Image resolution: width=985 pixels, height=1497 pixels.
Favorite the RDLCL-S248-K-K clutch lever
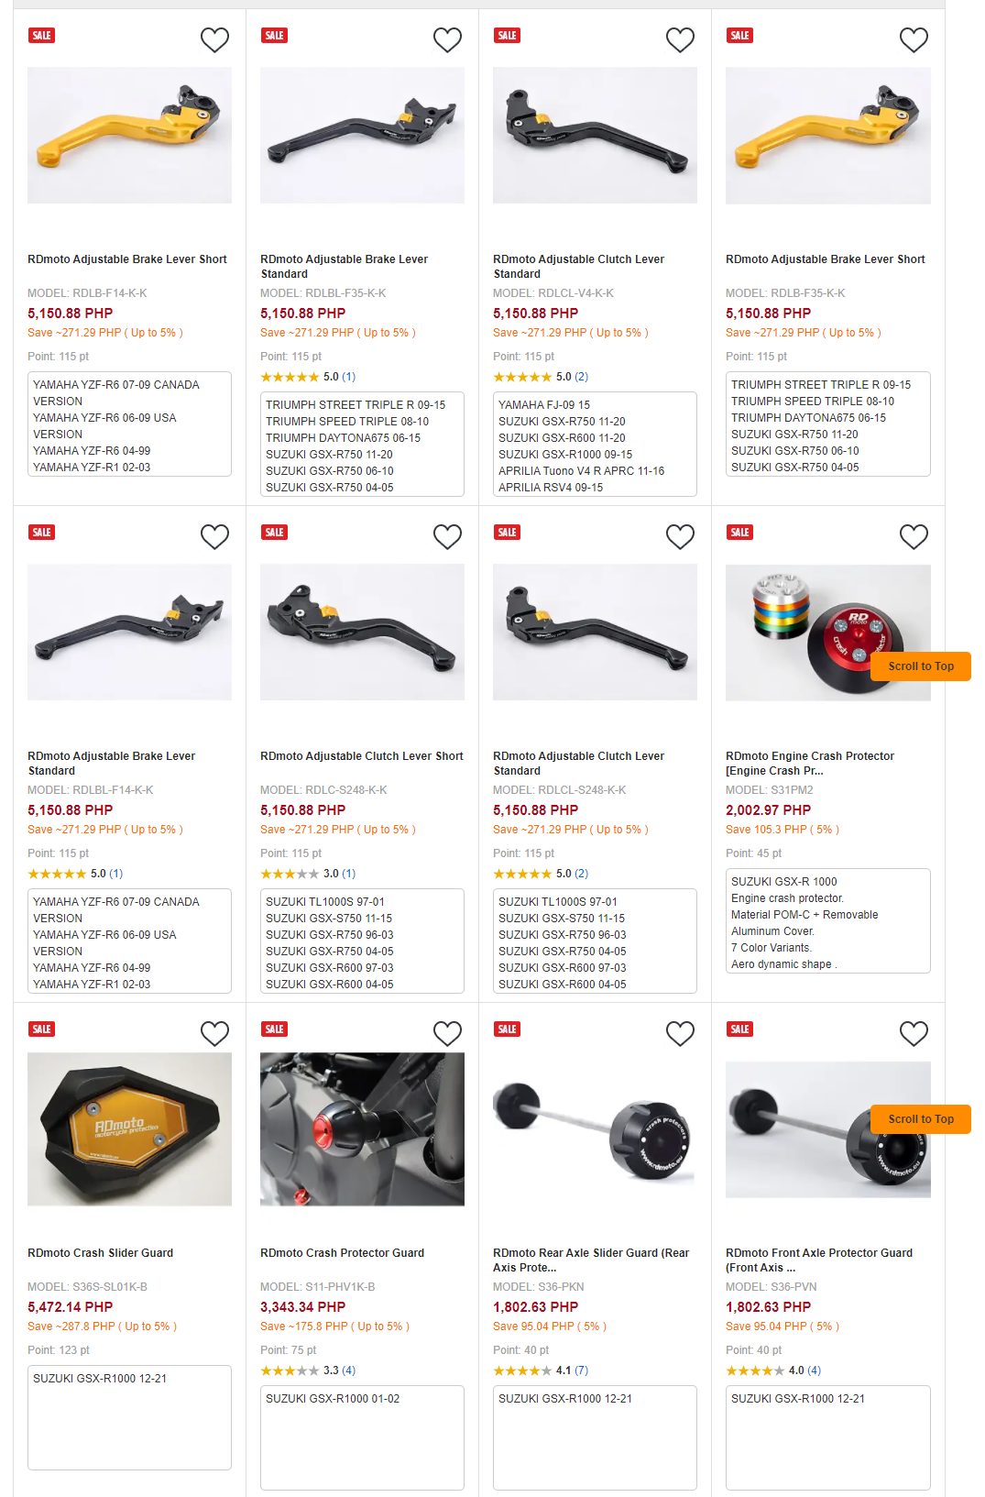(680, 536)
